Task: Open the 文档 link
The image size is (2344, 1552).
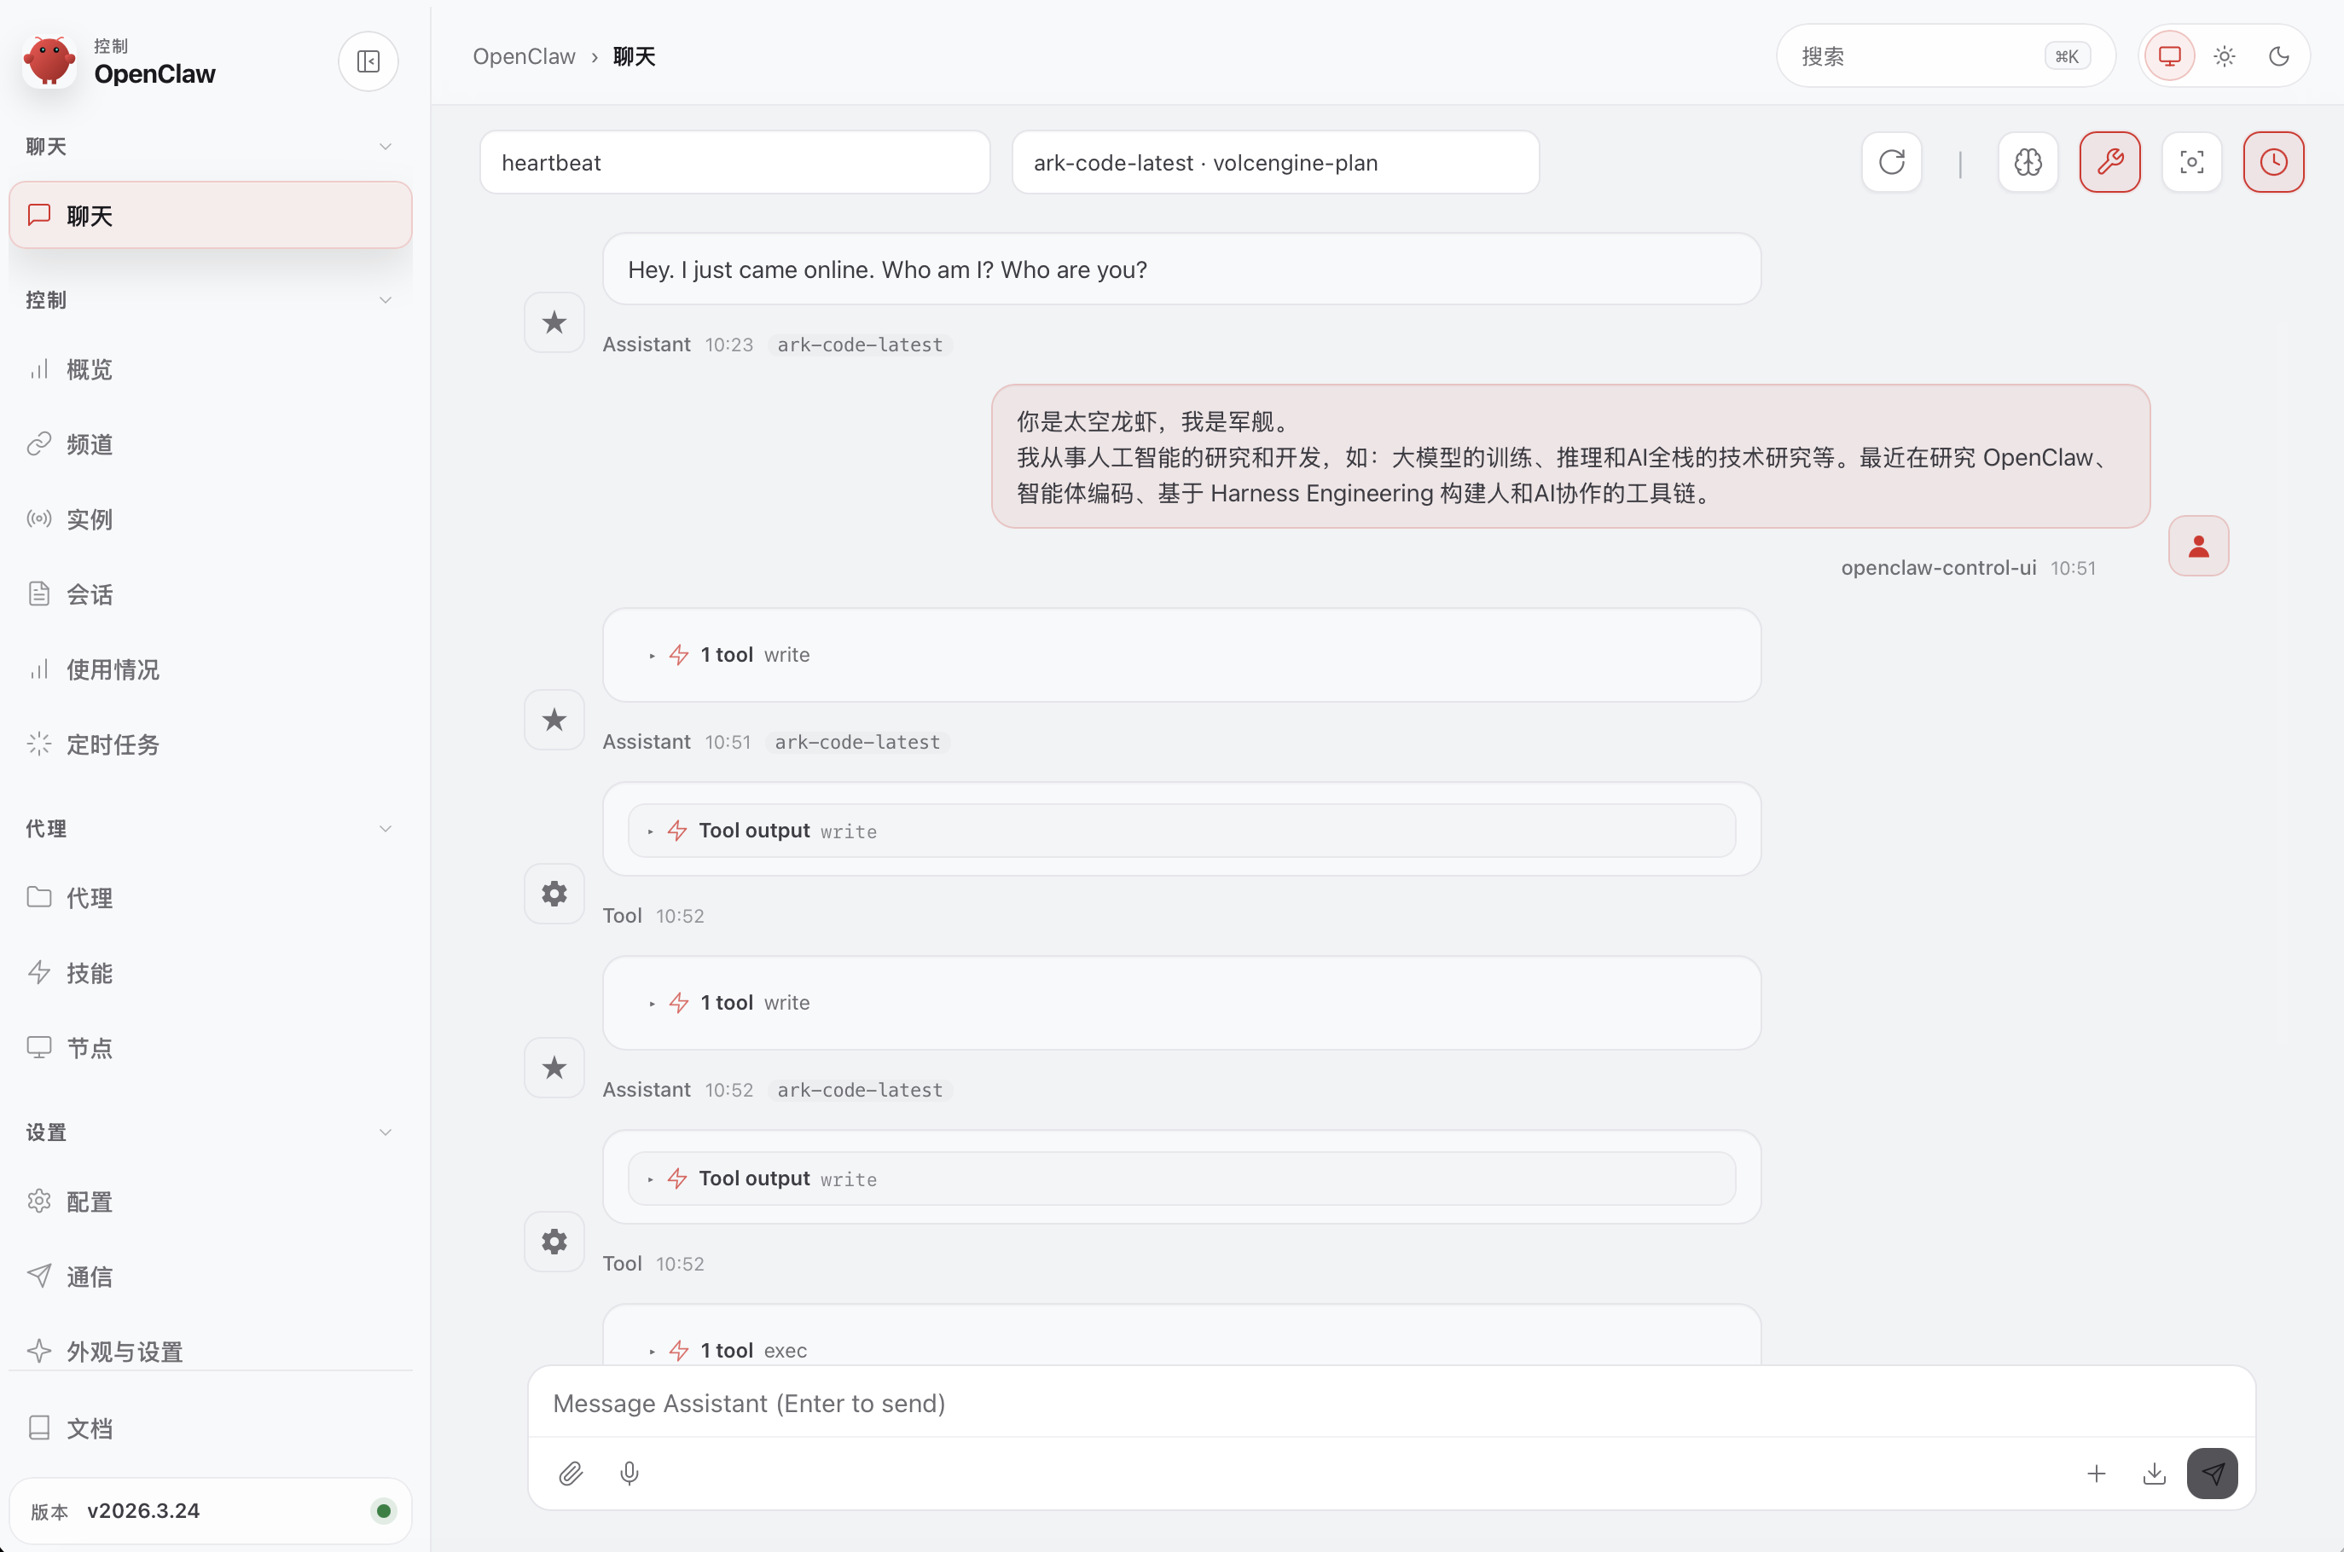Action: 89,1428
